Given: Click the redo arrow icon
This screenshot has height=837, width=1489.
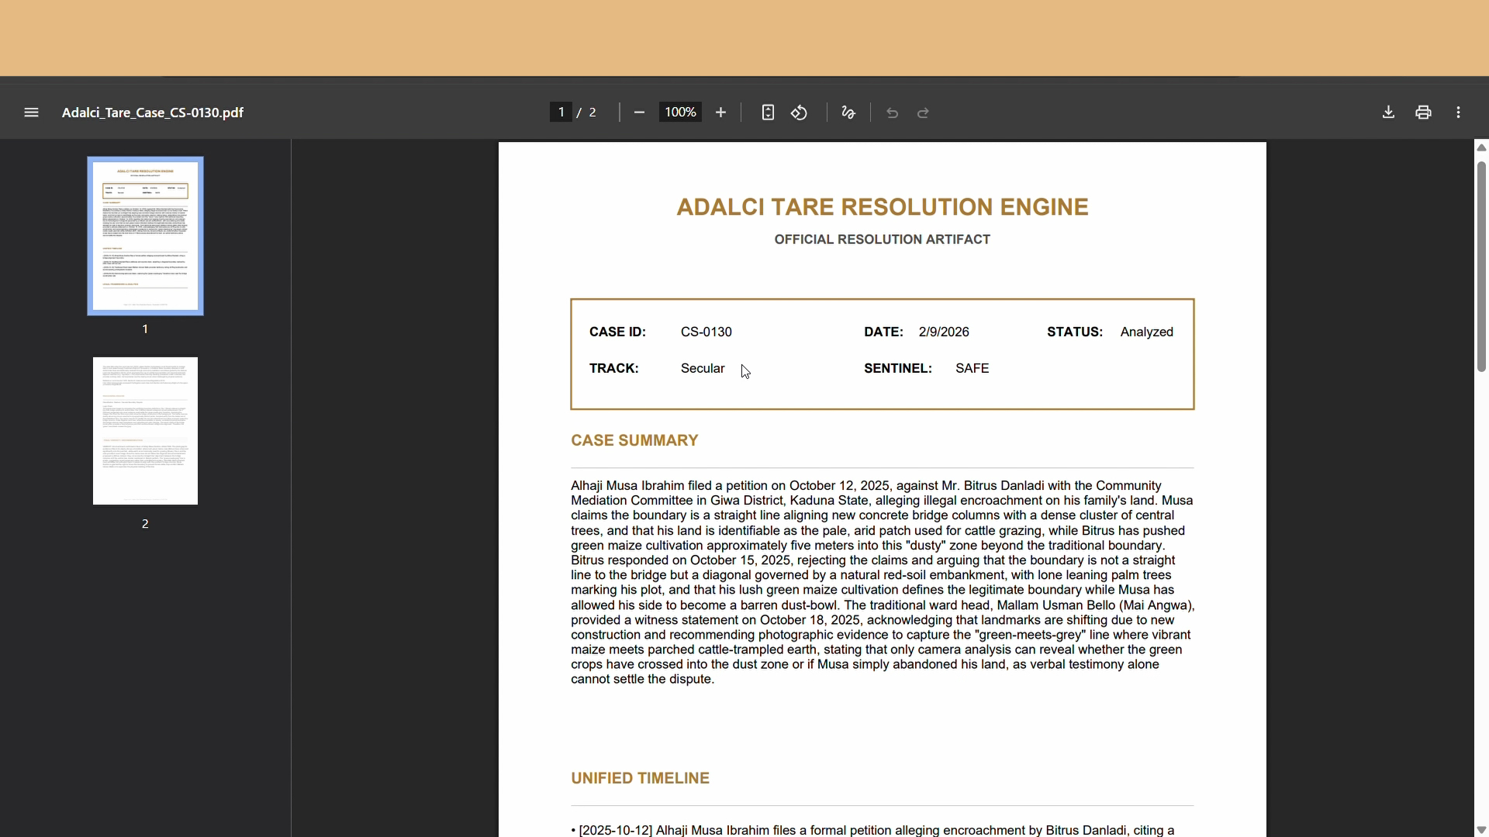Looking at the screenshot, I should 923,113.
